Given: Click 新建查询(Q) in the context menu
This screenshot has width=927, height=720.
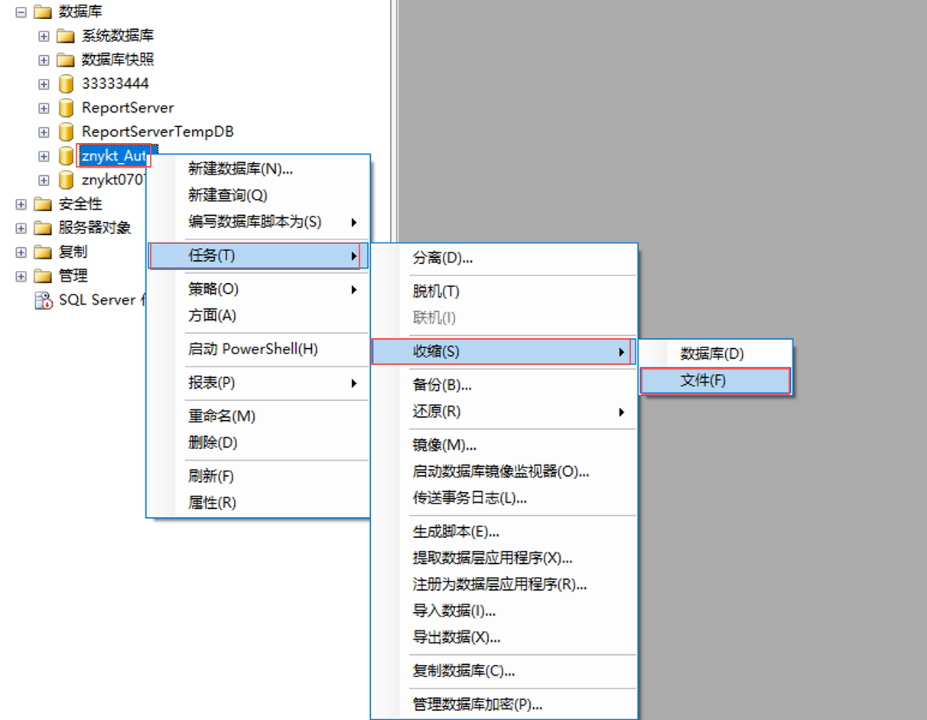Looking at the screenshot, I should pos(258,196).
